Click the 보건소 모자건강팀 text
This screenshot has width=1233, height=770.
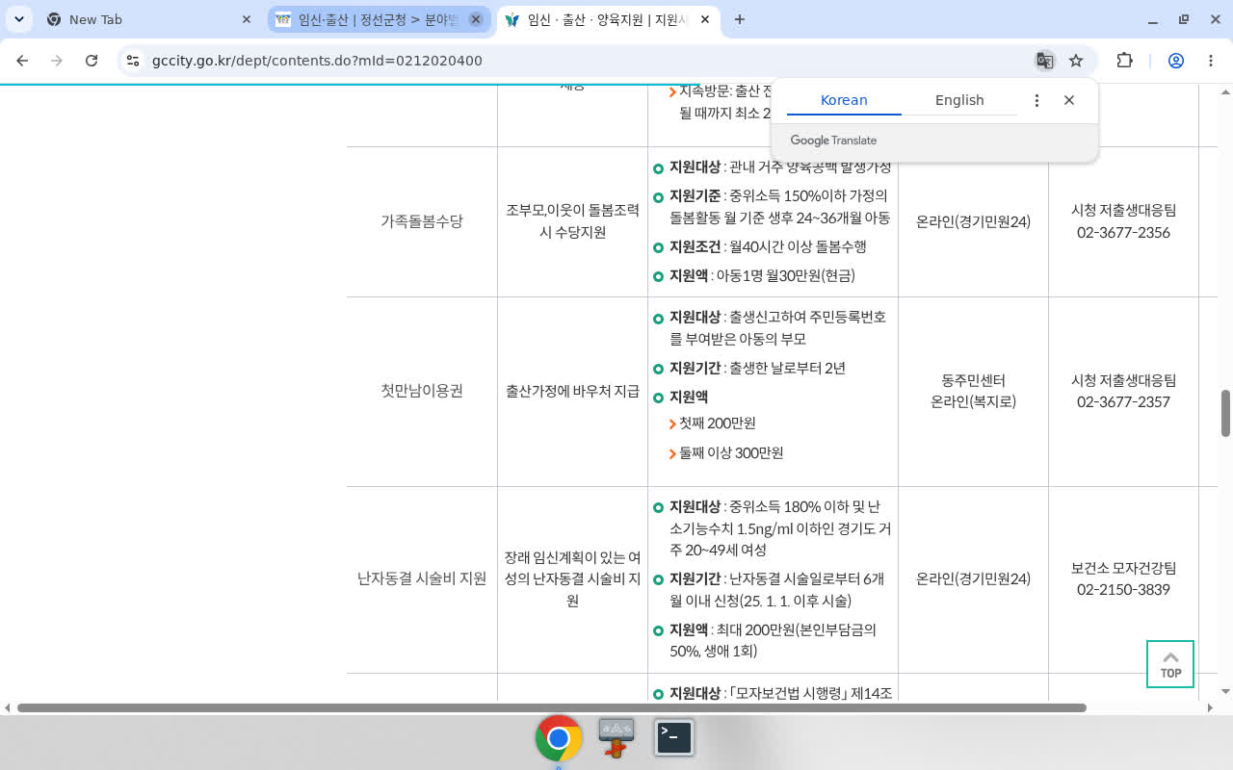1123,568
